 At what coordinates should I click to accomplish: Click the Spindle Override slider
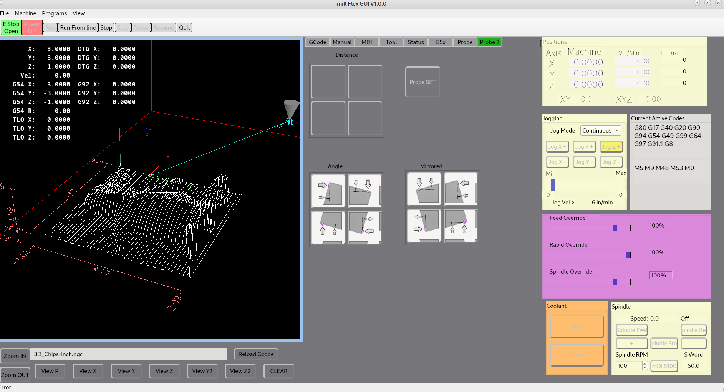click(x=588, y=282)
